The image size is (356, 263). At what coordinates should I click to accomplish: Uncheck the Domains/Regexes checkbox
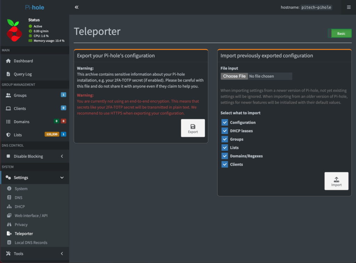pos(225,156)
